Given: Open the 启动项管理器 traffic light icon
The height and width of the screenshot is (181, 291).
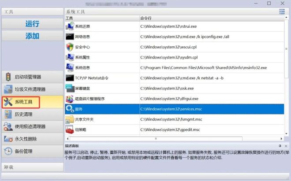Looking at the screenshot, I should (x=8, y=77).
